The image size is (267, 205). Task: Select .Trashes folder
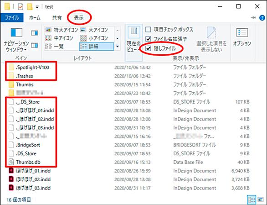(25, 76)
